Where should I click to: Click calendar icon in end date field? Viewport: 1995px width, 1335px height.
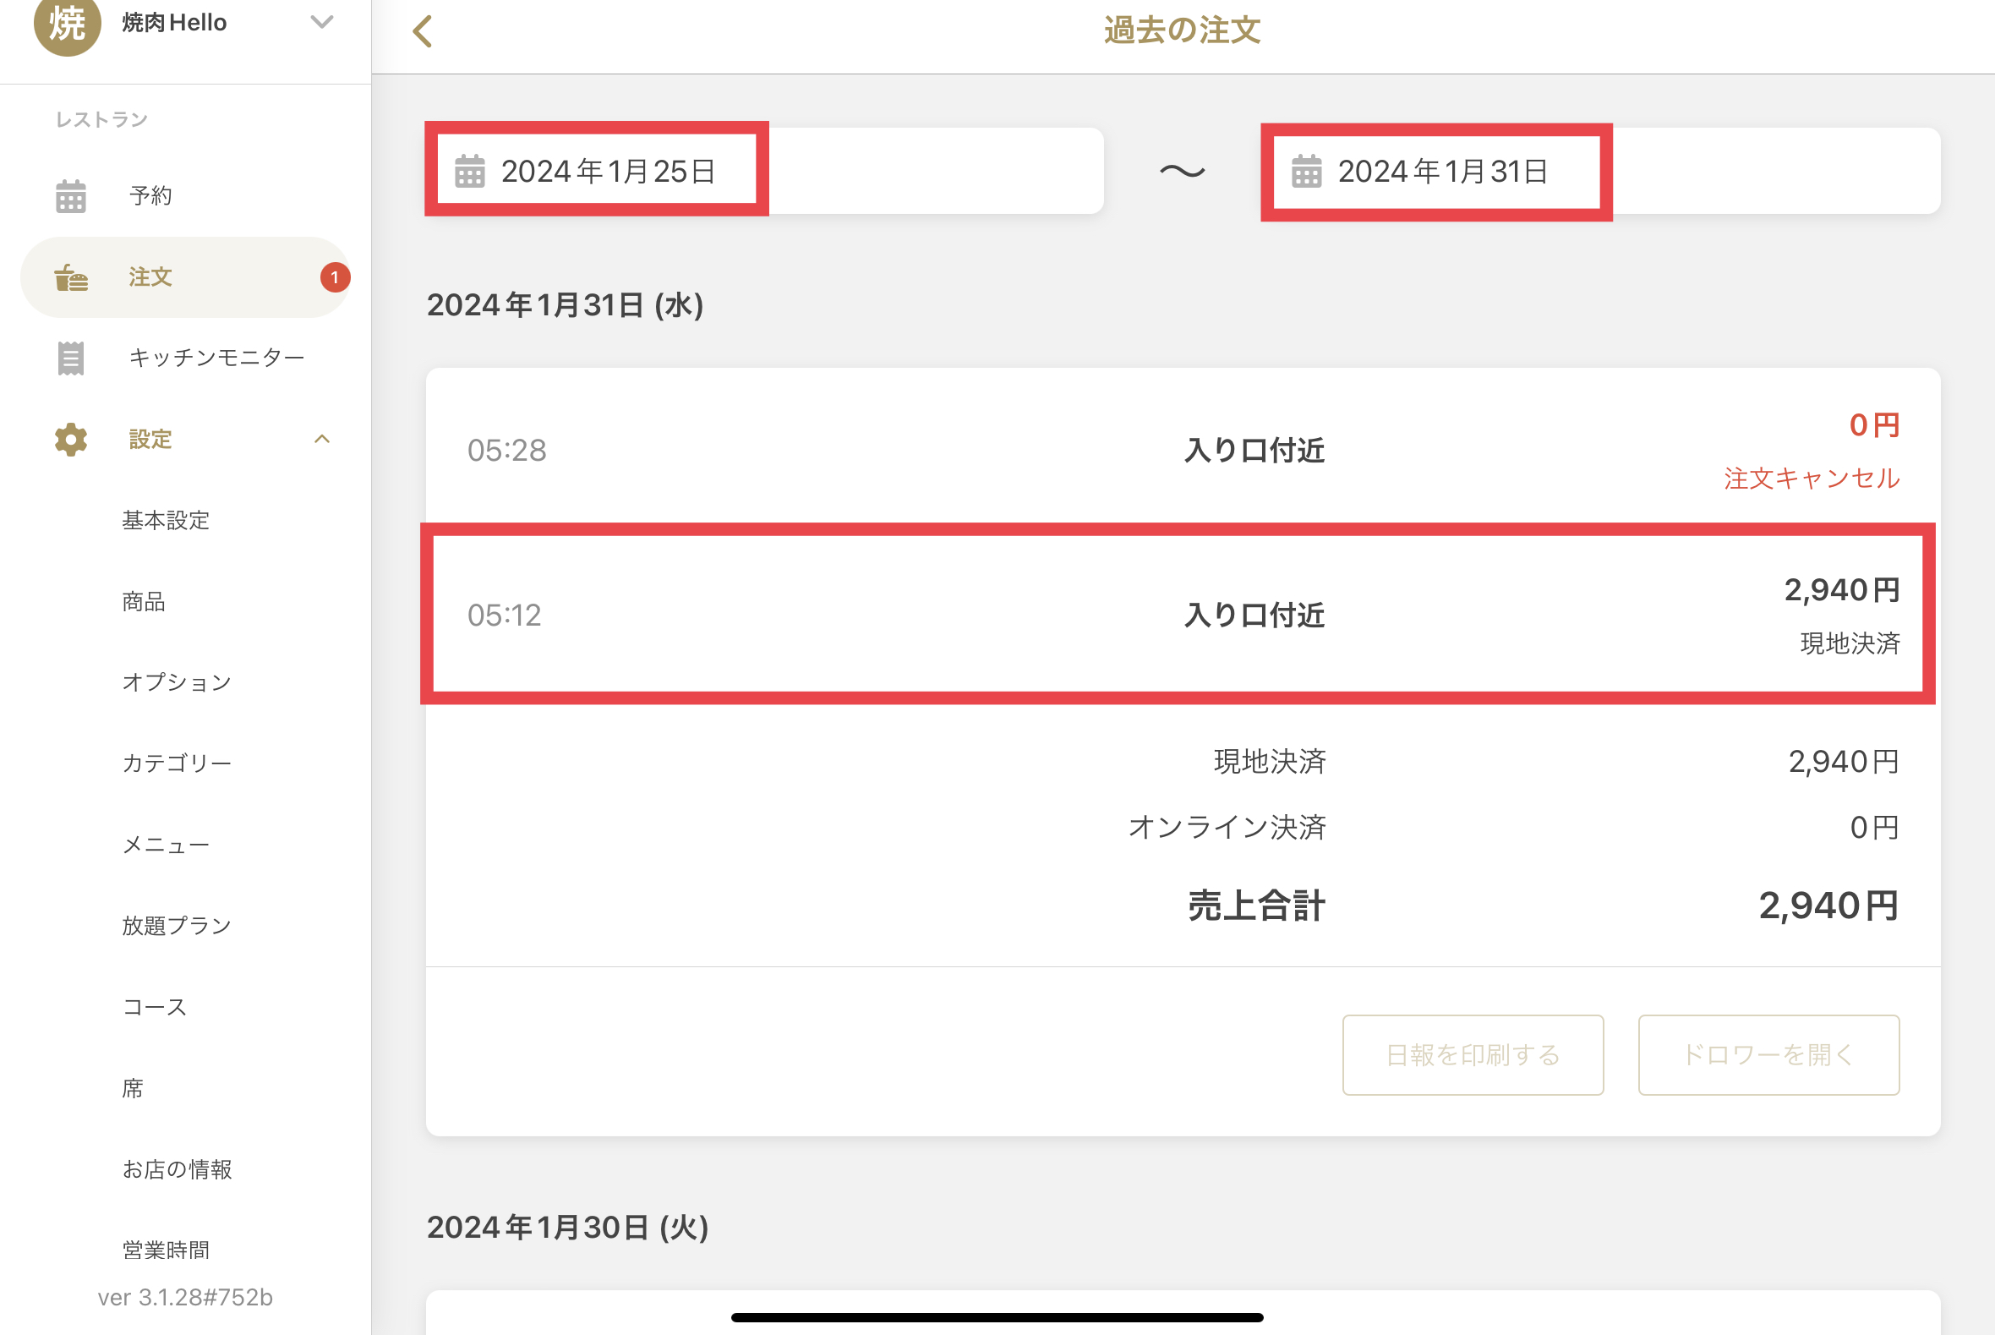1306,171
